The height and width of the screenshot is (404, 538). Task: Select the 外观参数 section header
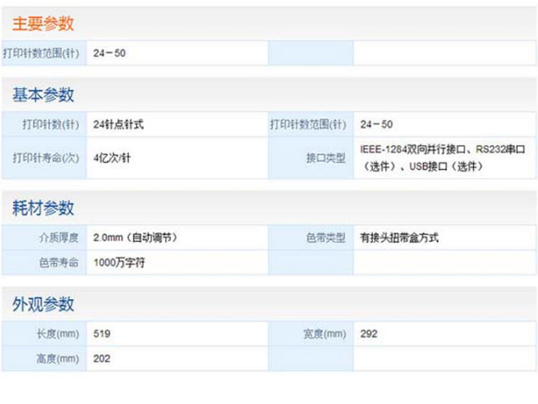point(43,304)
